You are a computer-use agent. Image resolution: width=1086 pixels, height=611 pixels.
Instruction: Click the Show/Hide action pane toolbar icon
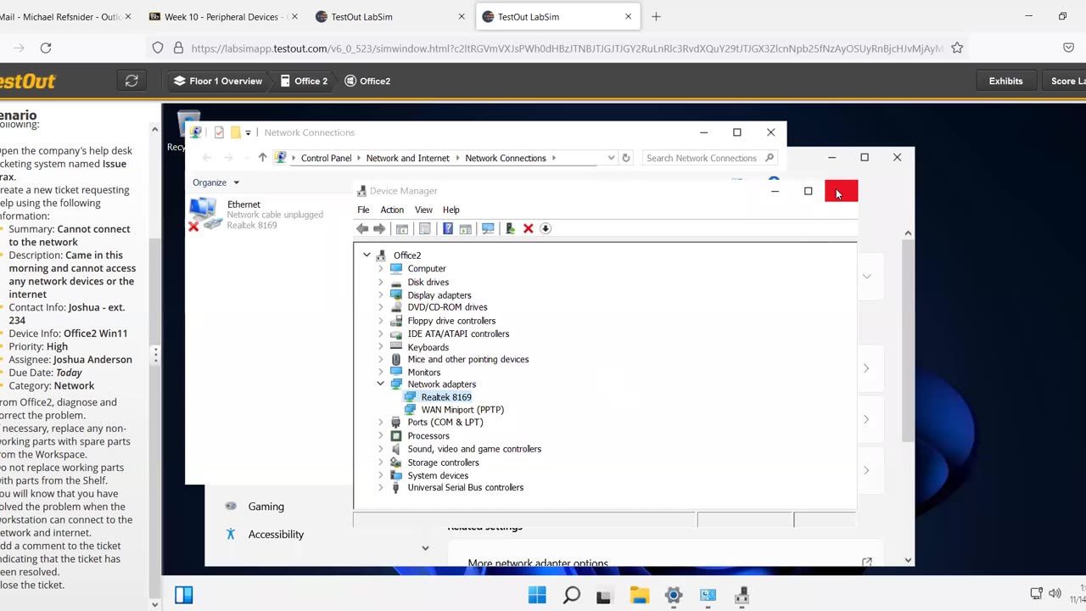(465, 228)
